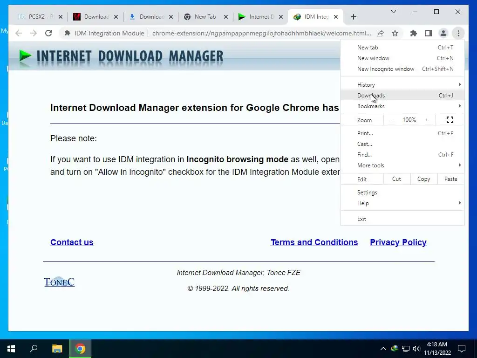Open Settings from Chrome menu
The image size is (477, 358).
click(402, 193)
